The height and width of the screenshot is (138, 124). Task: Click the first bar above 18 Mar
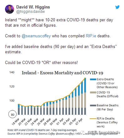(x=19, y=109)
